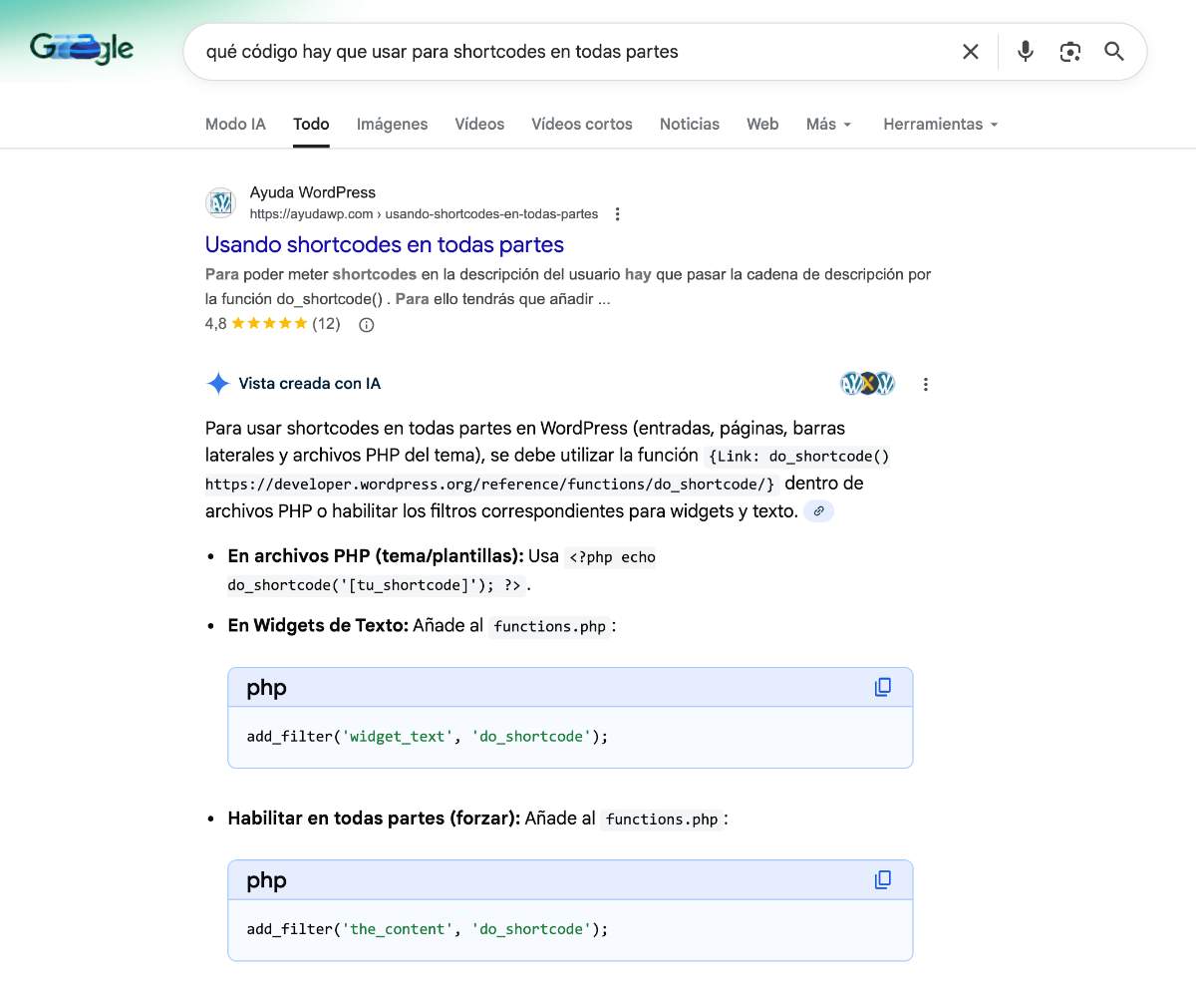Viewport: 1196px width, 984px height.
Task: Click the link chip after the AI overview intro
Action: pyautogui.click(x=818, y=510)
